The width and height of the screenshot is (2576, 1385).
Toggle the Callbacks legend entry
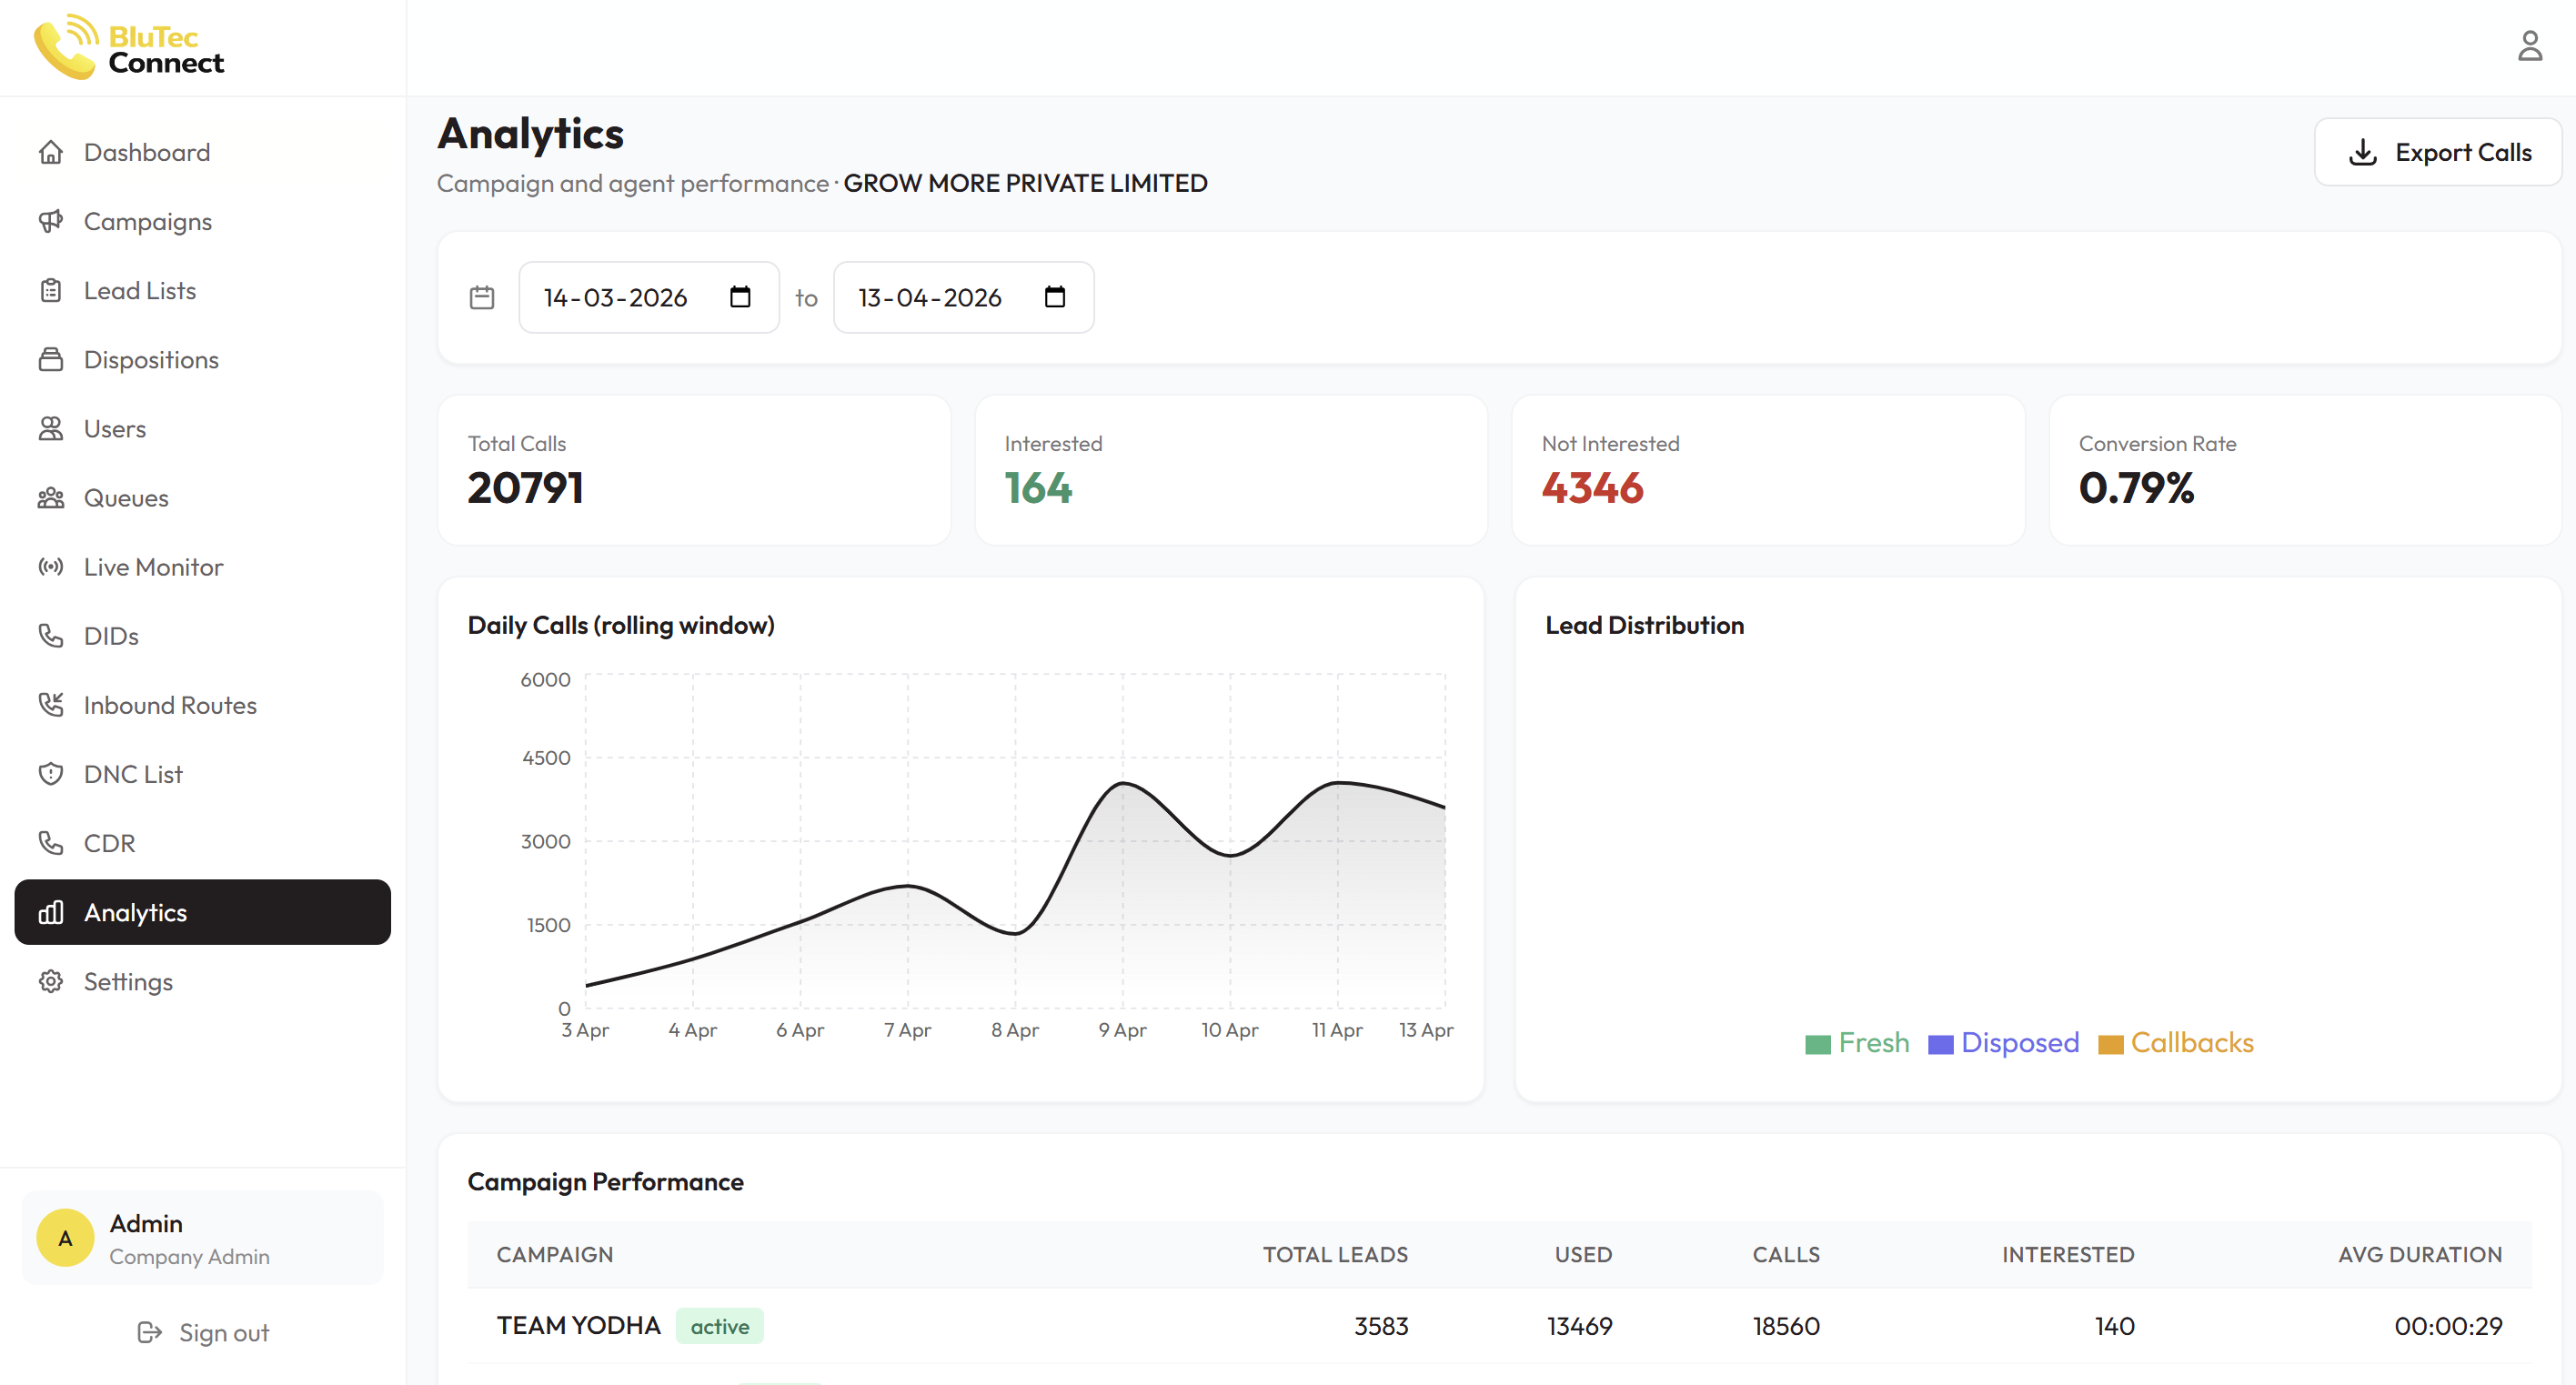coord(2176,1043)
